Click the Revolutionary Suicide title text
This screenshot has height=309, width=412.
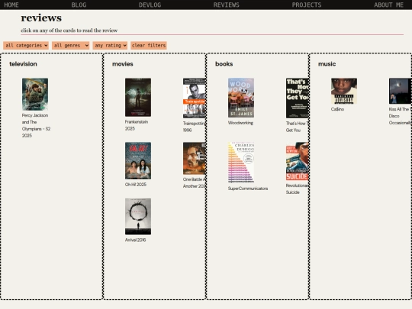coord(298,188)
